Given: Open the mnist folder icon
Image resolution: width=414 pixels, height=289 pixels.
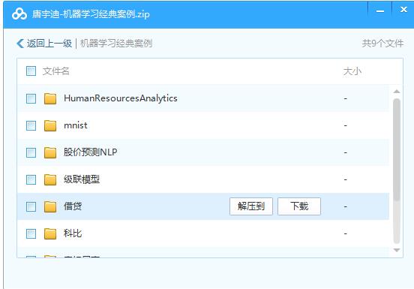Looking at the screenshot, I should (x=50, y=125).
